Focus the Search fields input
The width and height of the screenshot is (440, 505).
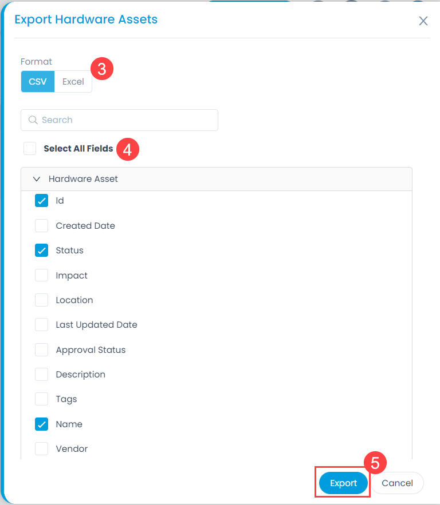[119, 120]
